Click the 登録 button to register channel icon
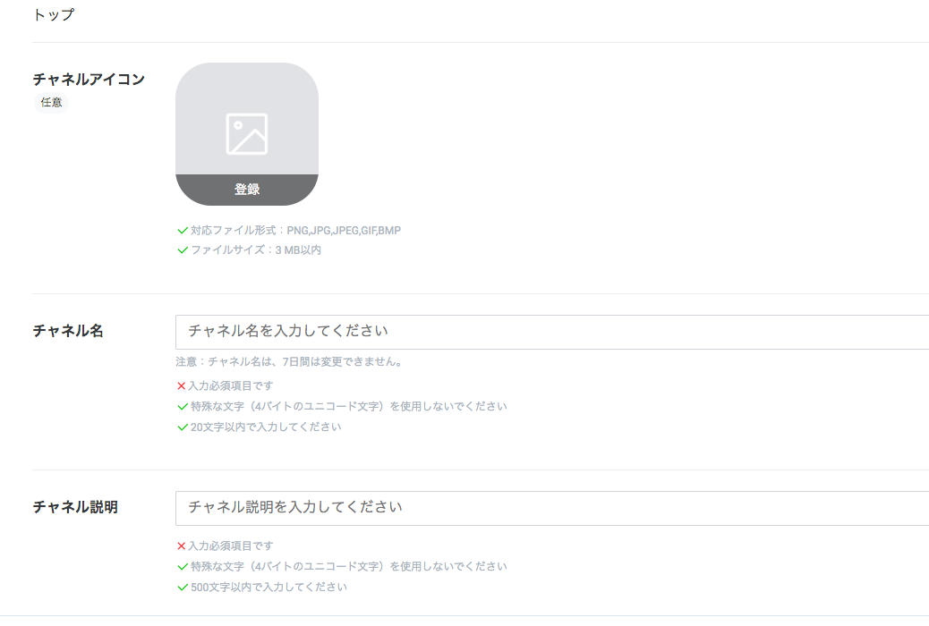The height and width of the screenshot is (626, 929). pos(247,189)
